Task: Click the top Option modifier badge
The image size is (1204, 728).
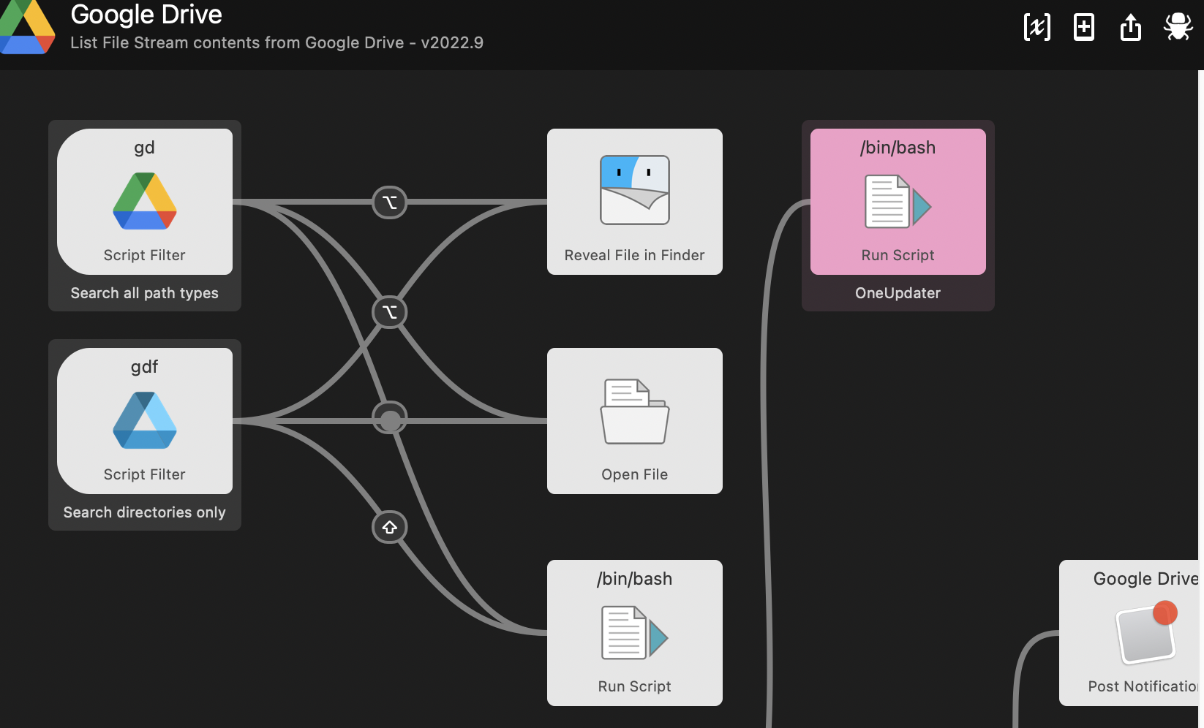Action: coord(390,202)
